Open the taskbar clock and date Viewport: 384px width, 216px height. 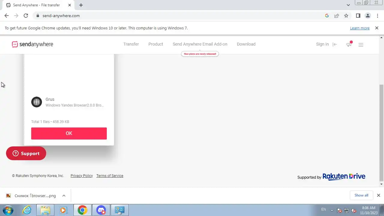point(369,210)
